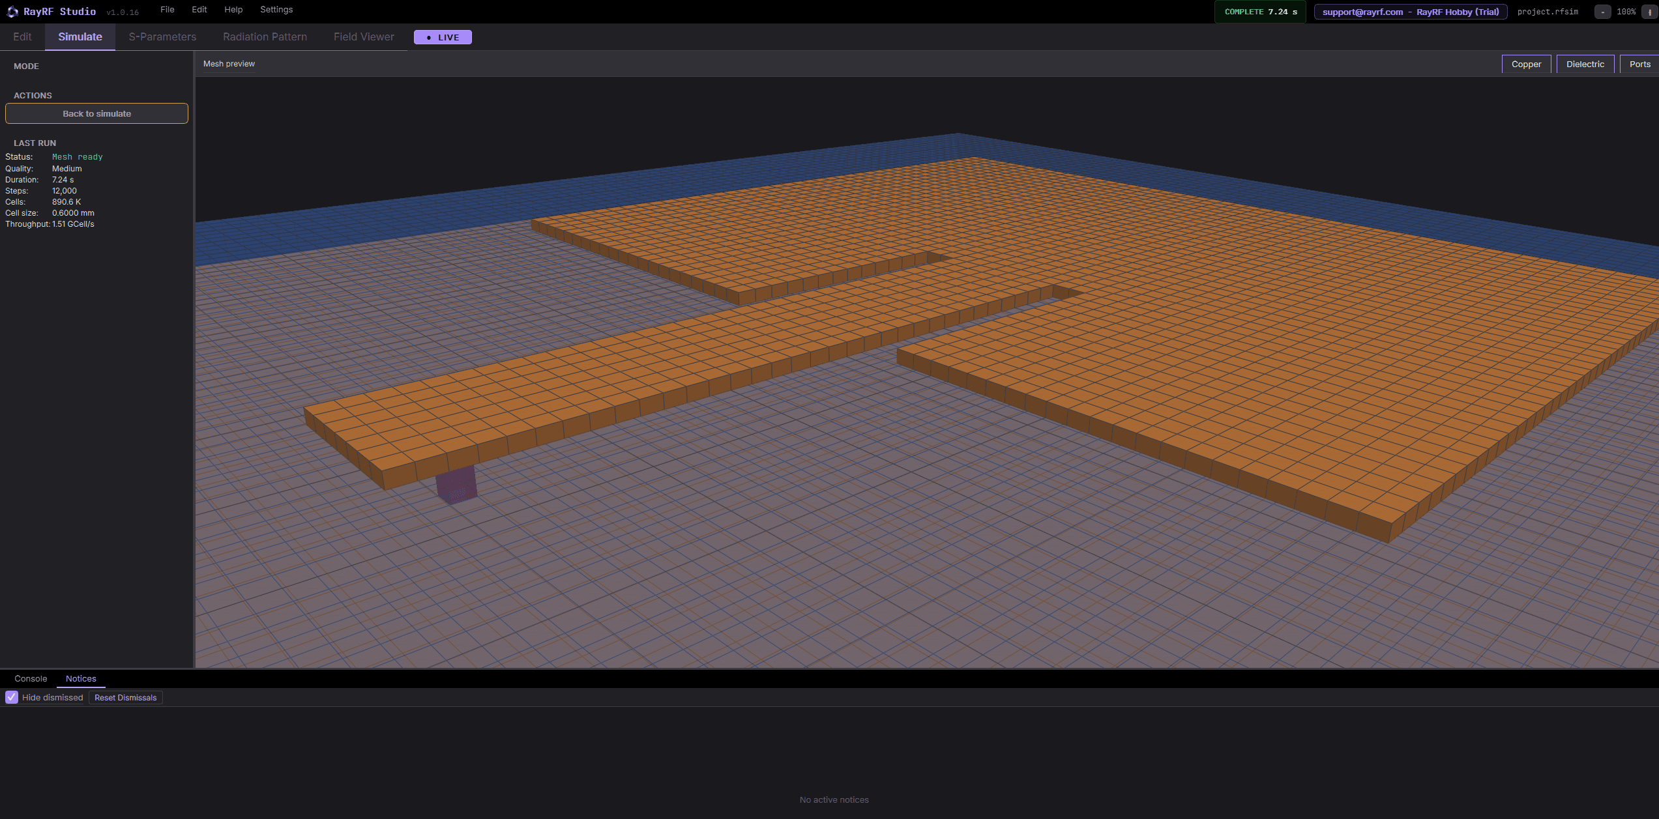Screen dimensions: 1659x819
Task: Open the Settings menu
Action: (x=276, y=10)
